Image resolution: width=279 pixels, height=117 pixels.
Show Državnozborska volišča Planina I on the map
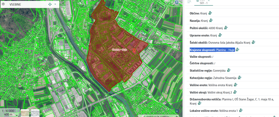click(x=200, y=103)
